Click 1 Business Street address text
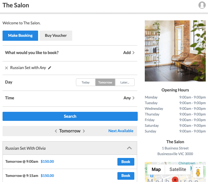Viewport: 208px width, 182px height. coord(175,148)
